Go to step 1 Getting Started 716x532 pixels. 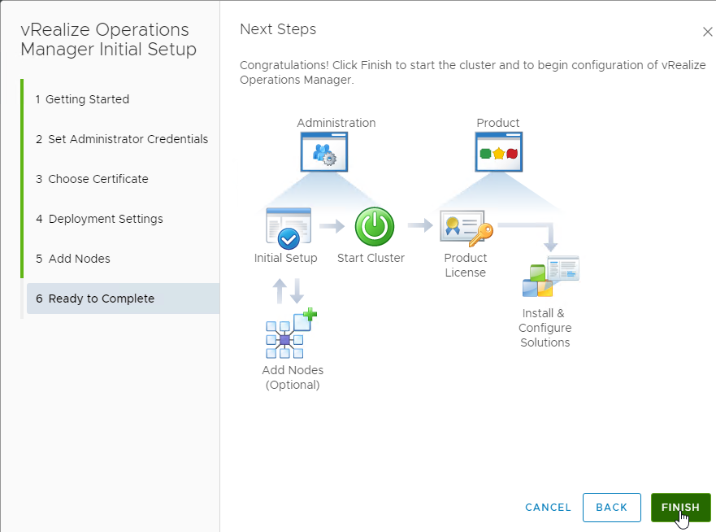click(83, 99)
